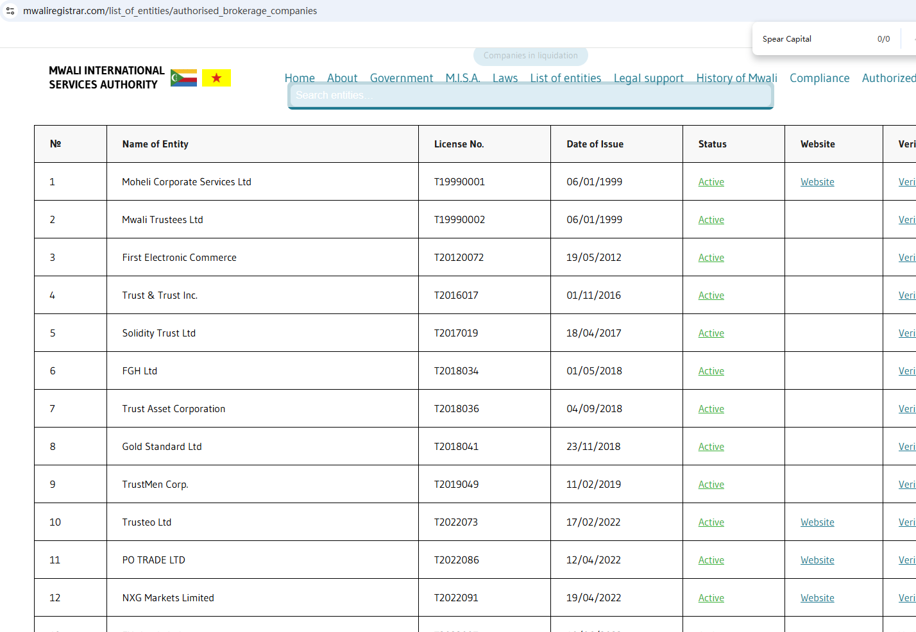Click the yellow Mwali flag with red star
The width and height of the screenshot is (916, 632).
click(x=216, y=78)
